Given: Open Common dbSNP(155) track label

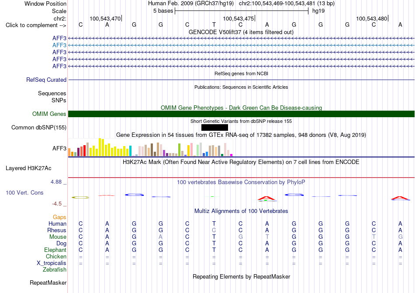Looking at the screenshot, I should point(39,127).
